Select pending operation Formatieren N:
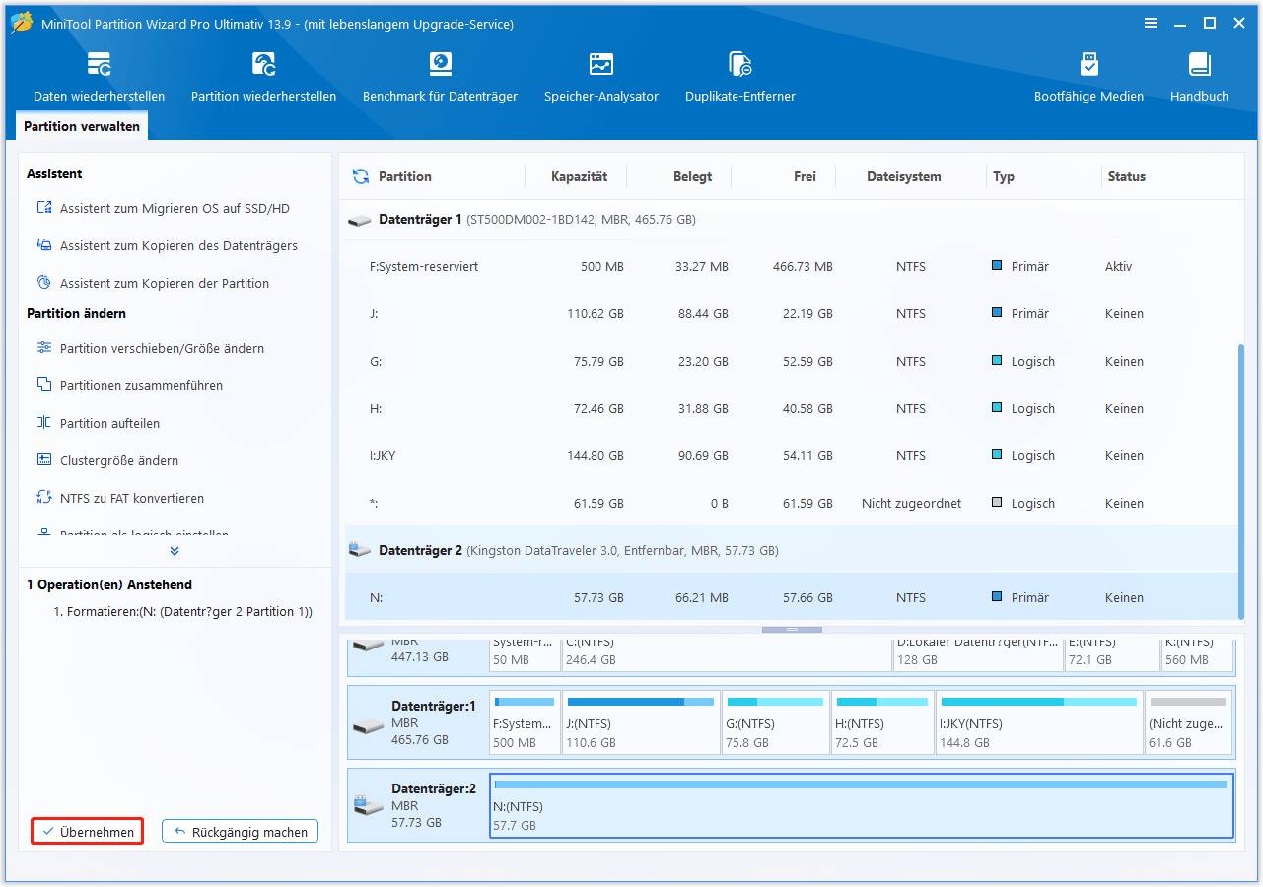The height and width of the screenshot is (887, 1263). [182, 612]
